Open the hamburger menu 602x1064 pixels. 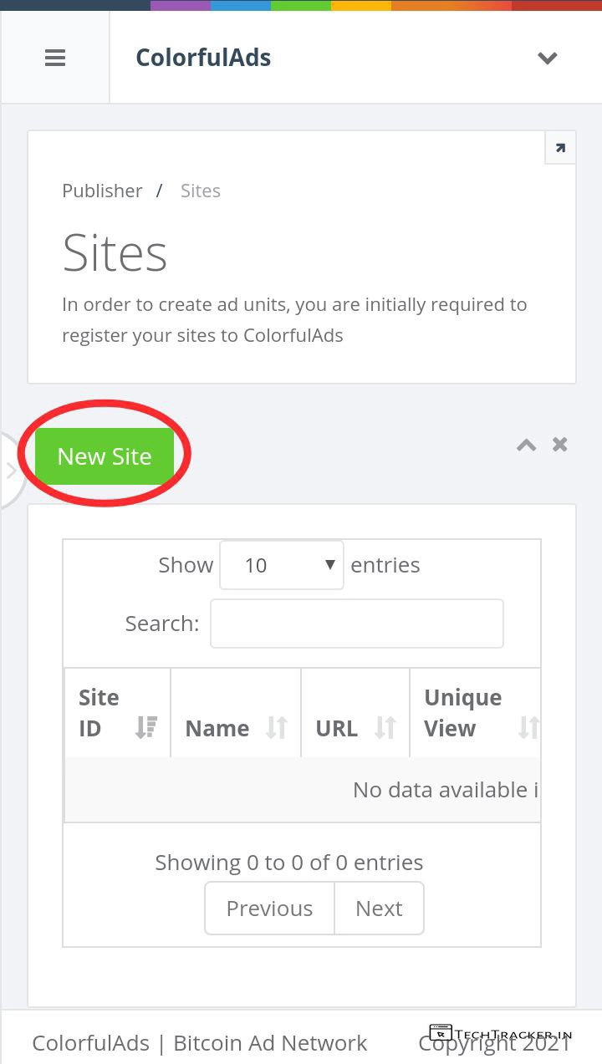pyautogui.click(x=55, y=58)
